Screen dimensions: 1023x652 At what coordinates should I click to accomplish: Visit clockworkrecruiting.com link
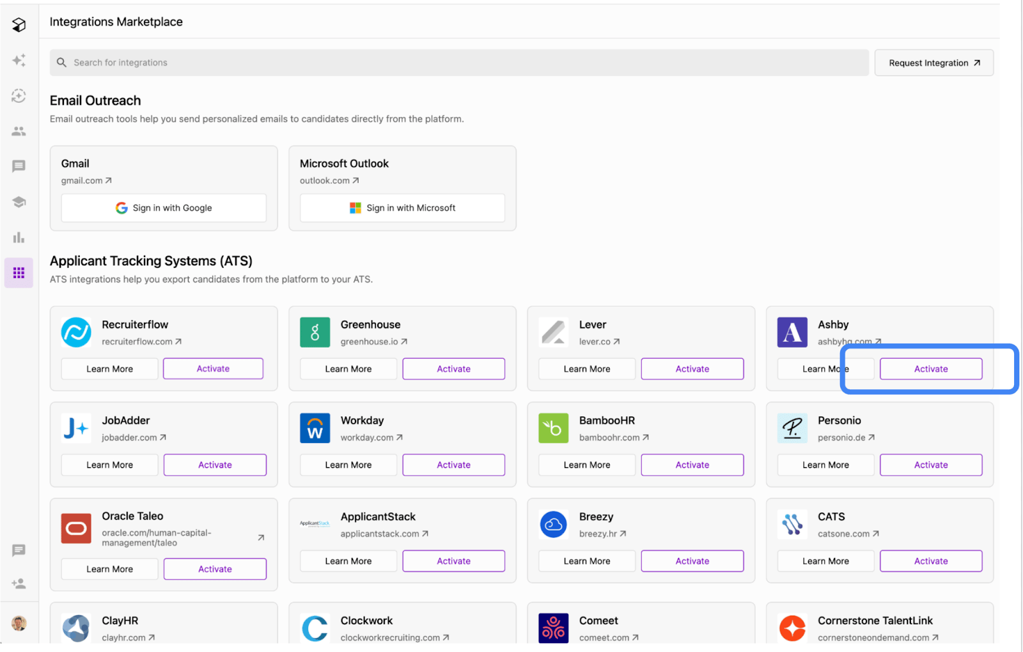coord(395,638)
